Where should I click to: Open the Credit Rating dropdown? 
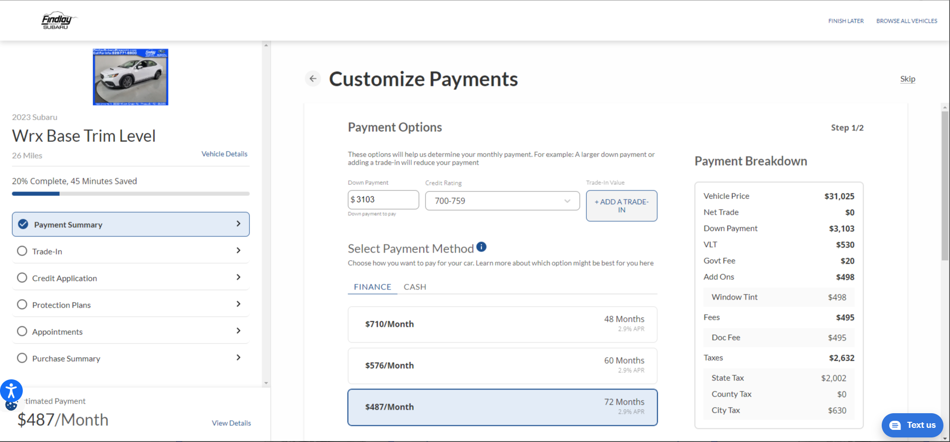pyautogui.click(x=502, y=201)
